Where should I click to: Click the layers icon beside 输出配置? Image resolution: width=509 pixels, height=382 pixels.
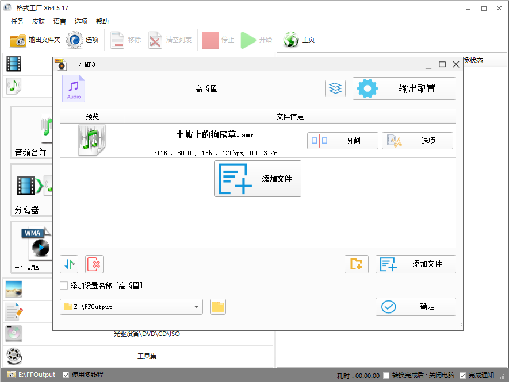pyautogui.click(x=335, y=88)
